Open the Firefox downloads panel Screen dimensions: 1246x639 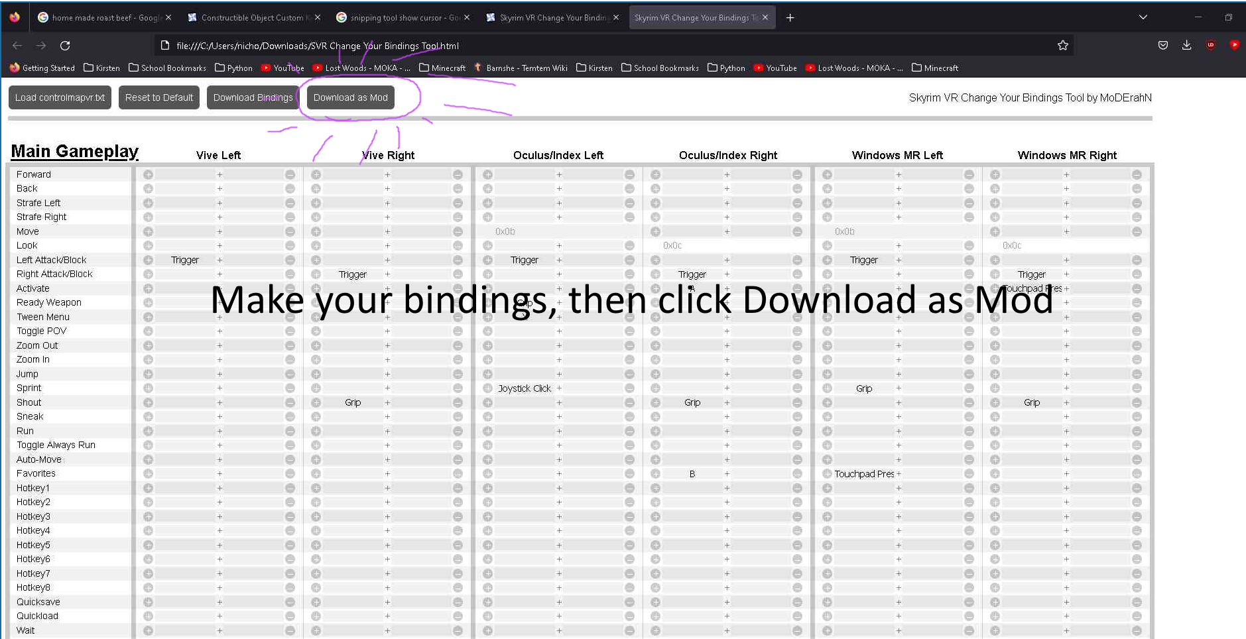(x=1187, y=45)
